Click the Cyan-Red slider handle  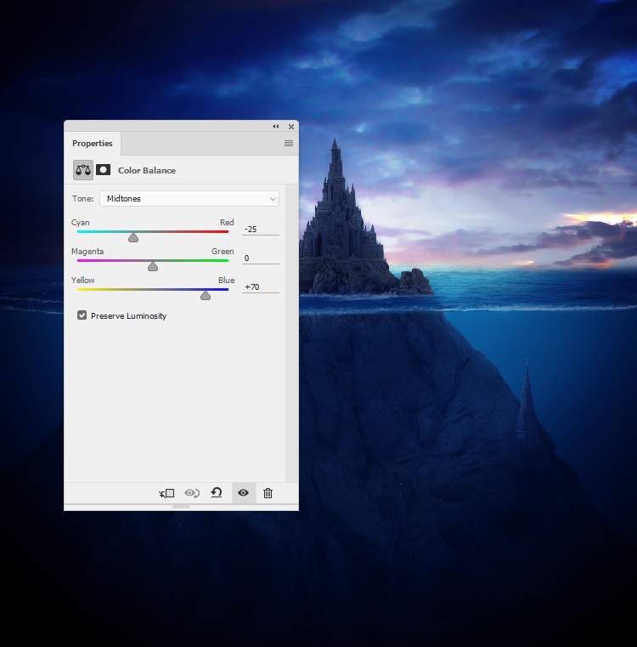[x=133, y=238]
